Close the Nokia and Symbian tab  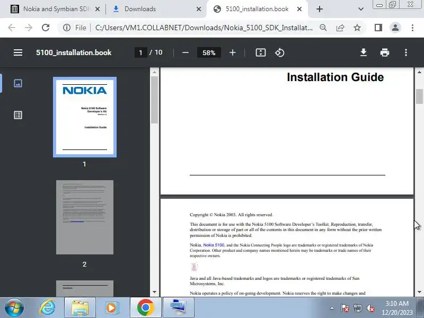98,9
